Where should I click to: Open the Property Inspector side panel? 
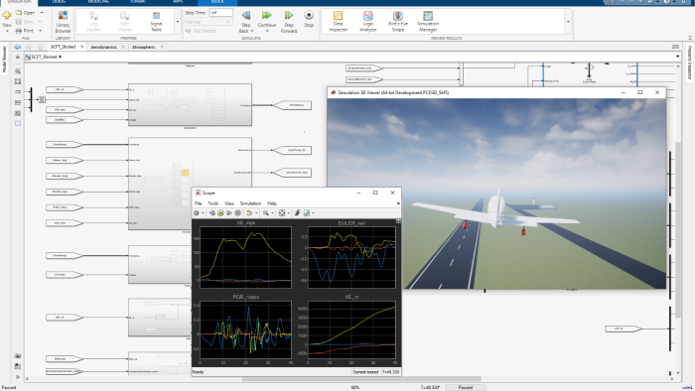coord(690,63)
